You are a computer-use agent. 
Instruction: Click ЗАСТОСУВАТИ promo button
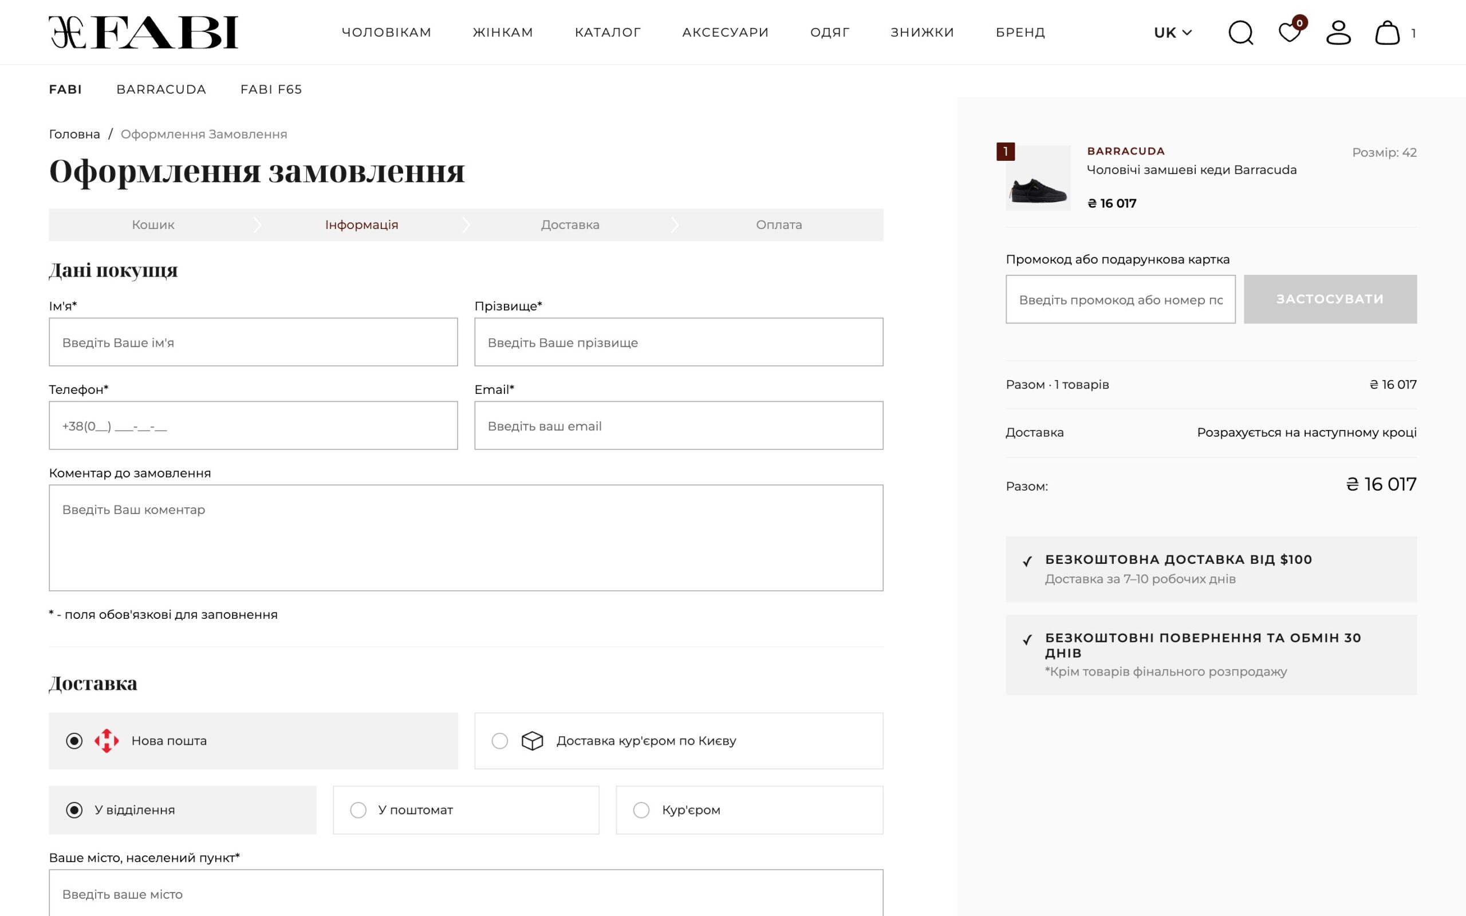(x=1330, y=299)
